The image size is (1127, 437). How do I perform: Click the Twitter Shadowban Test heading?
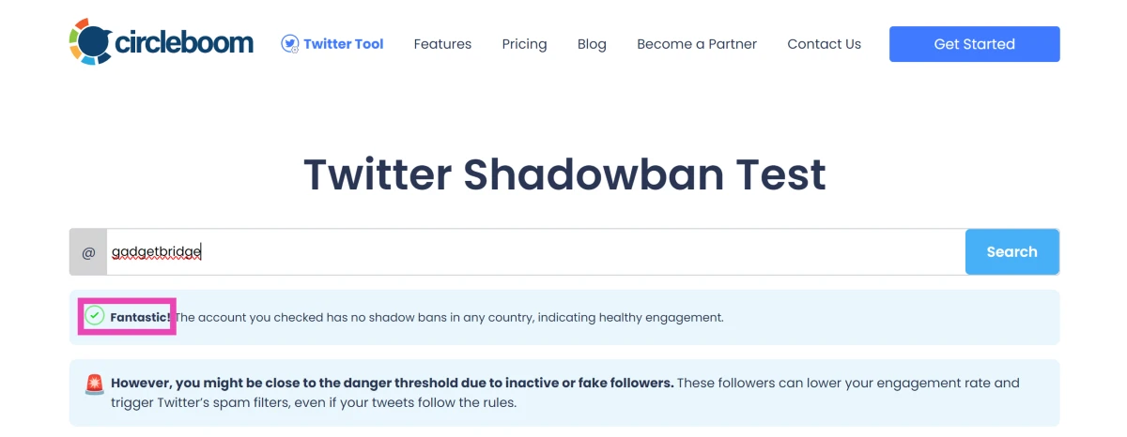point(564,175)
